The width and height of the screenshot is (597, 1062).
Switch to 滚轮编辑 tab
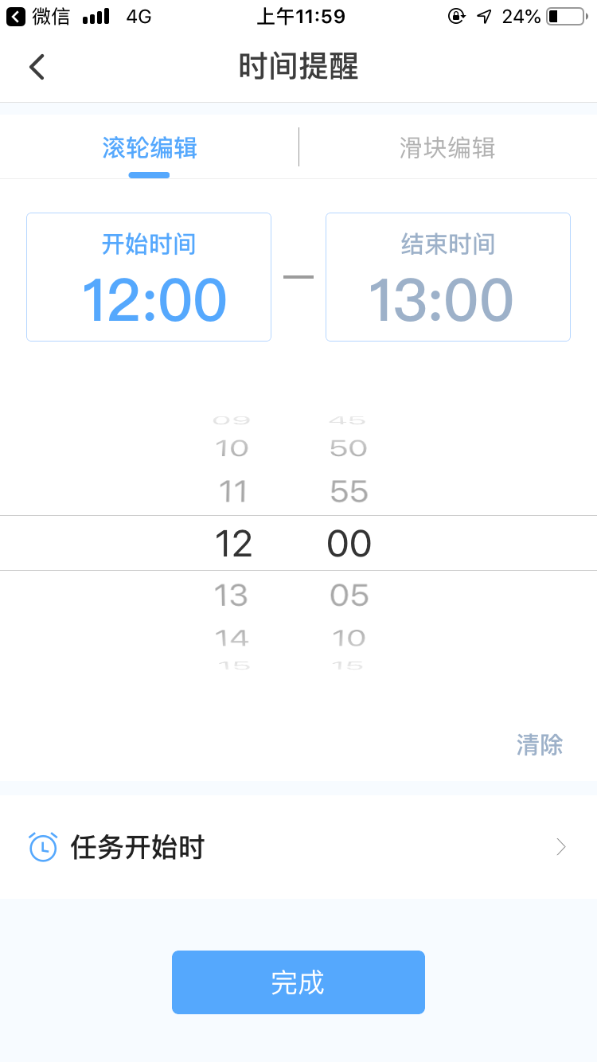150,148
